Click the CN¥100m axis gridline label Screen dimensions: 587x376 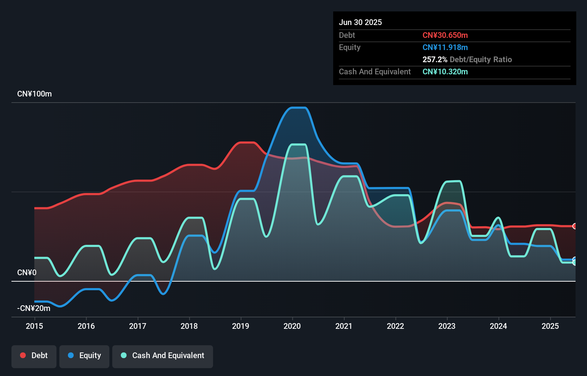(x=35, y=94)
